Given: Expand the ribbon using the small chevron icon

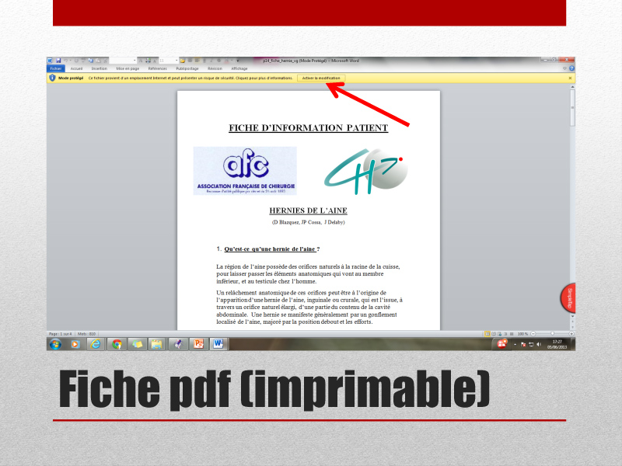Looking at the screenshot, I should pos(565,68).
